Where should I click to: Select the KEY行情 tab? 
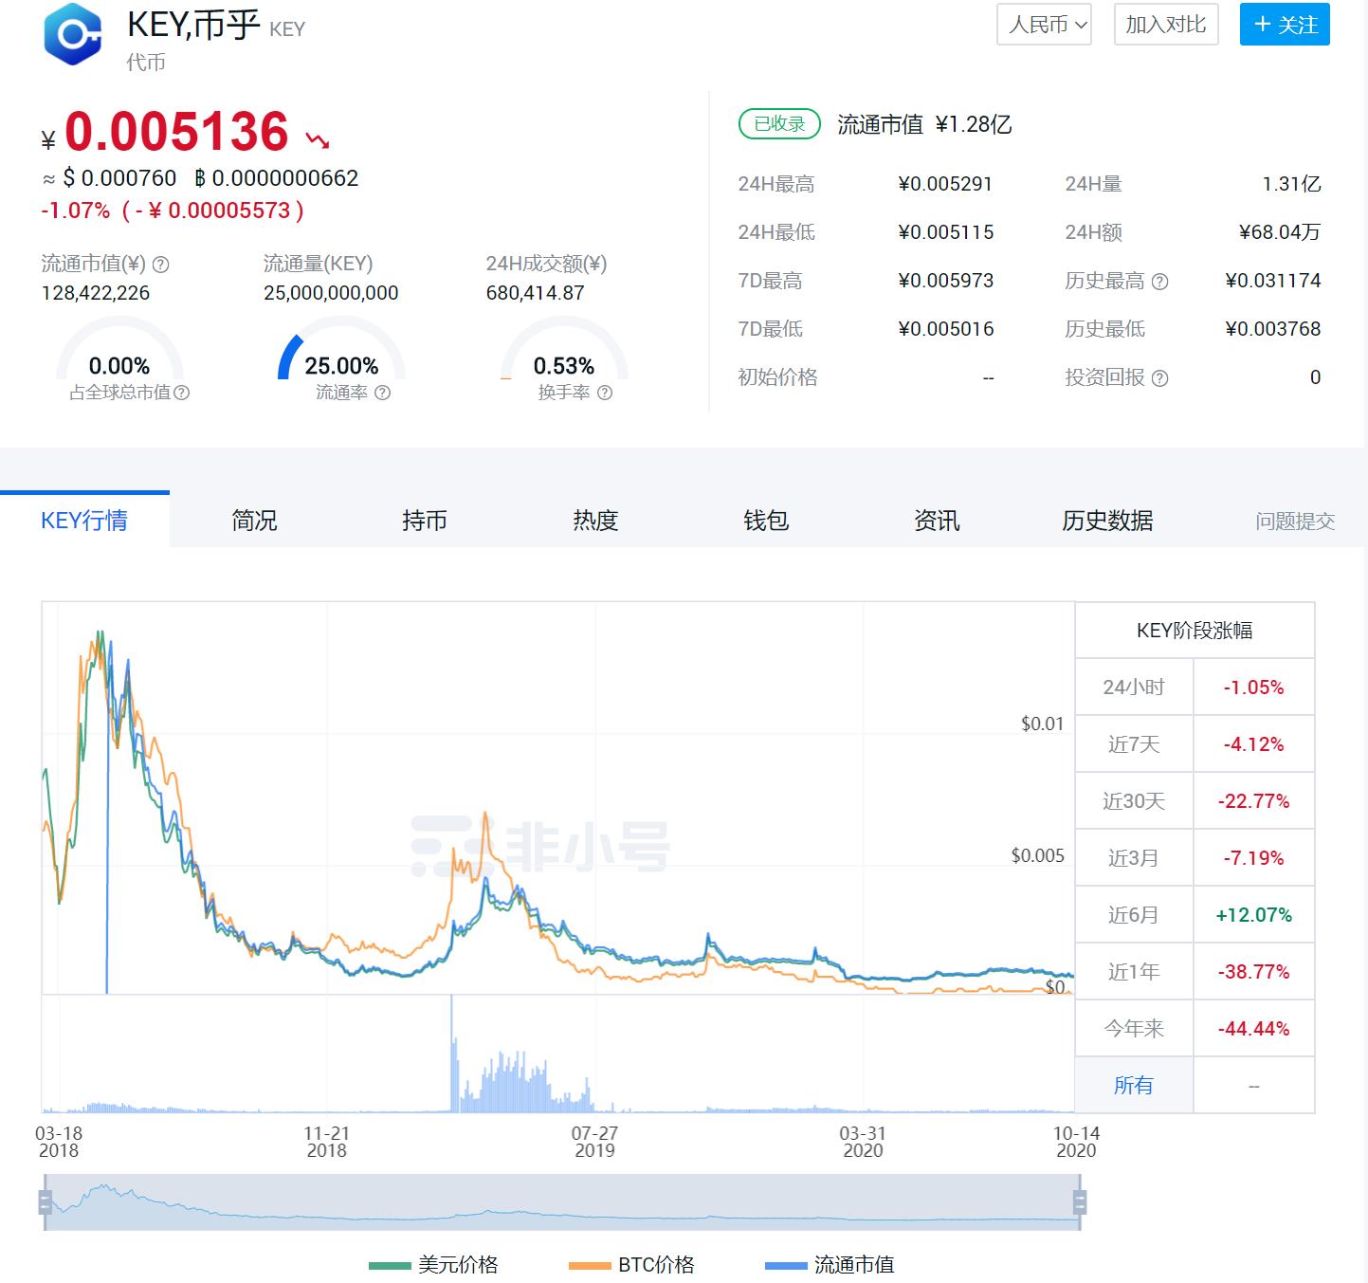pyautogui.click(x=84, y=520)
